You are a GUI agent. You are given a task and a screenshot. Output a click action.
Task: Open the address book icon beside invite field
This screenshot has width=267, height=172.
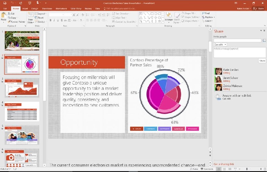coord(264,40)
